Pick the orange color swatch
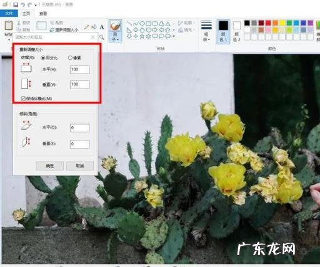The width and height of the screenshot is (320, 267). pos(275,23)
